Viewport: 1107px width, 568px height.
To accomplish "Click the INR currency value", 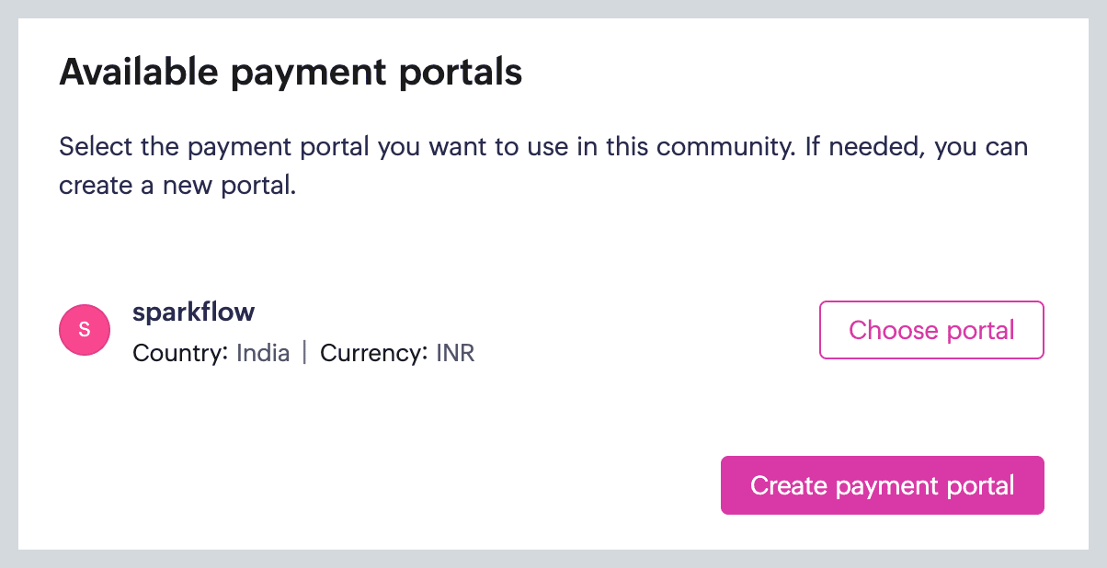I will (454, 353).
